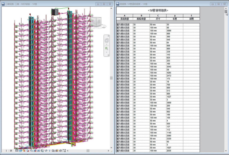229x155 pixels.
Task: Click schedule window icon in title bar
Action: (118, 4)
